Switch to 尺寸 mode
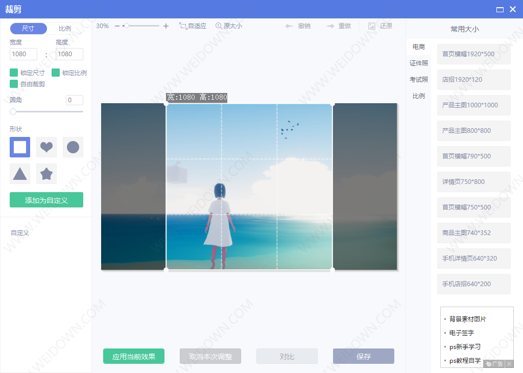523x373 pixels. click(29, 29)
